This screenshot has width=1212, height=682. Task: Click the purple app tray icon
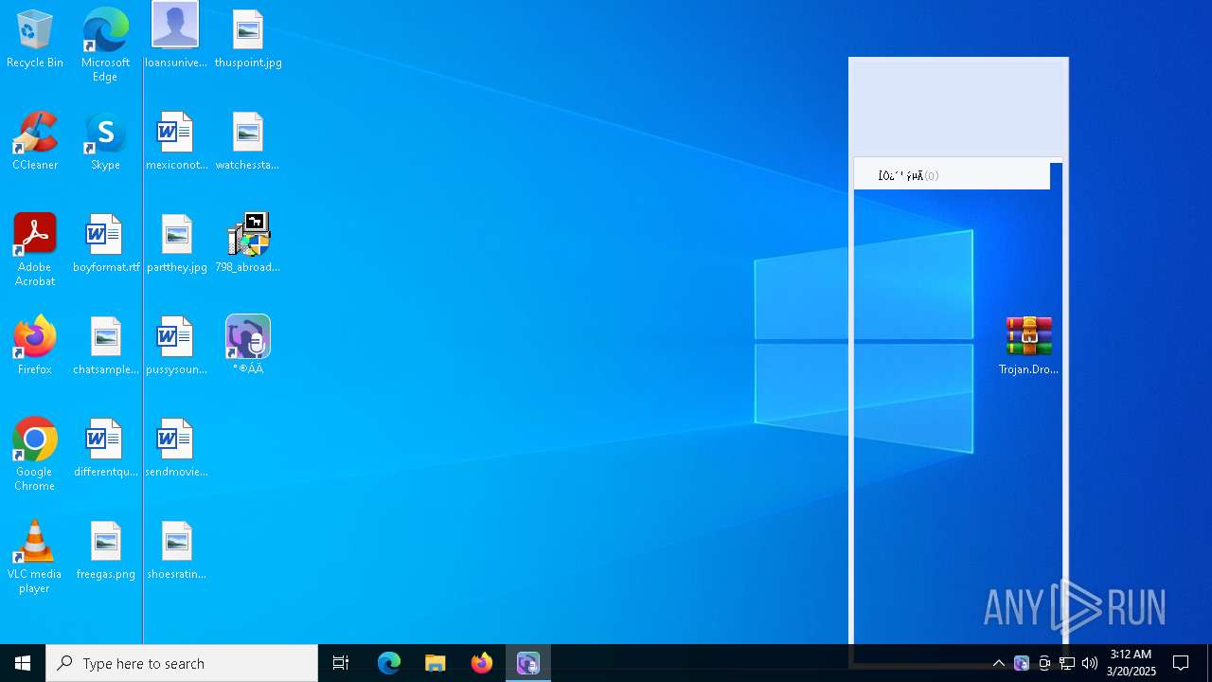1022,663
